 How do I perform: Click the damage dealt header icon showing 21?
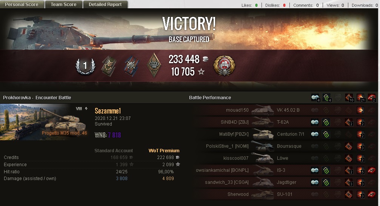click(x=360, y=98)
